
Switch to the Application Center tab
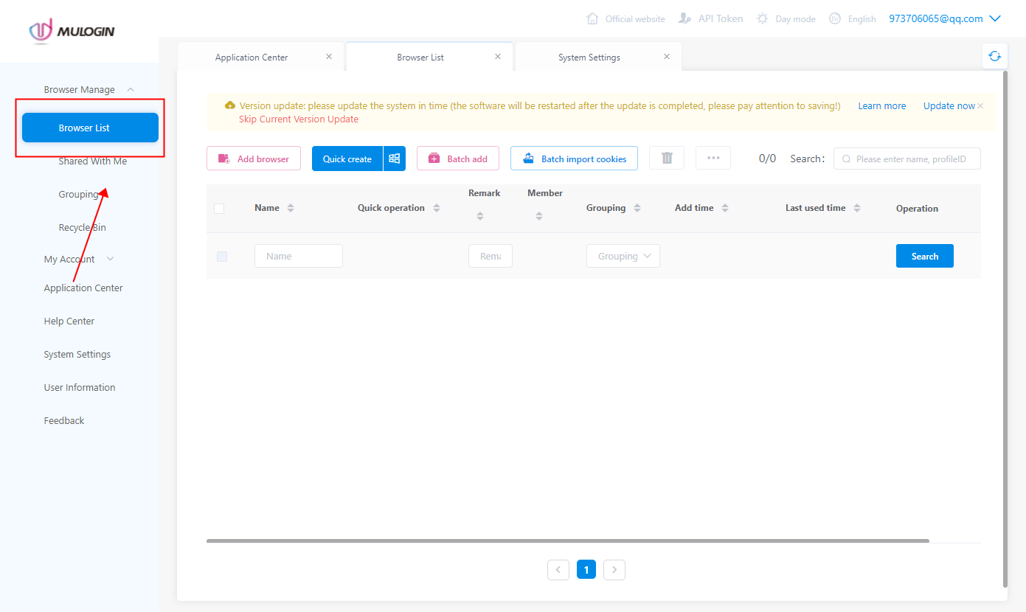coord(252,58)
